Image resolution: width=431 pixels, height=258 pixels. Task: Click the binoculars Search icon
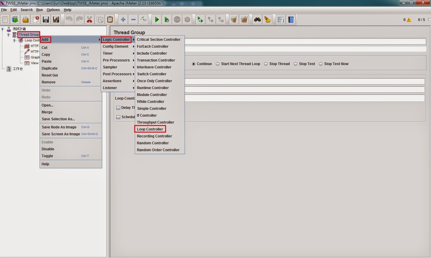coord(257,20)
